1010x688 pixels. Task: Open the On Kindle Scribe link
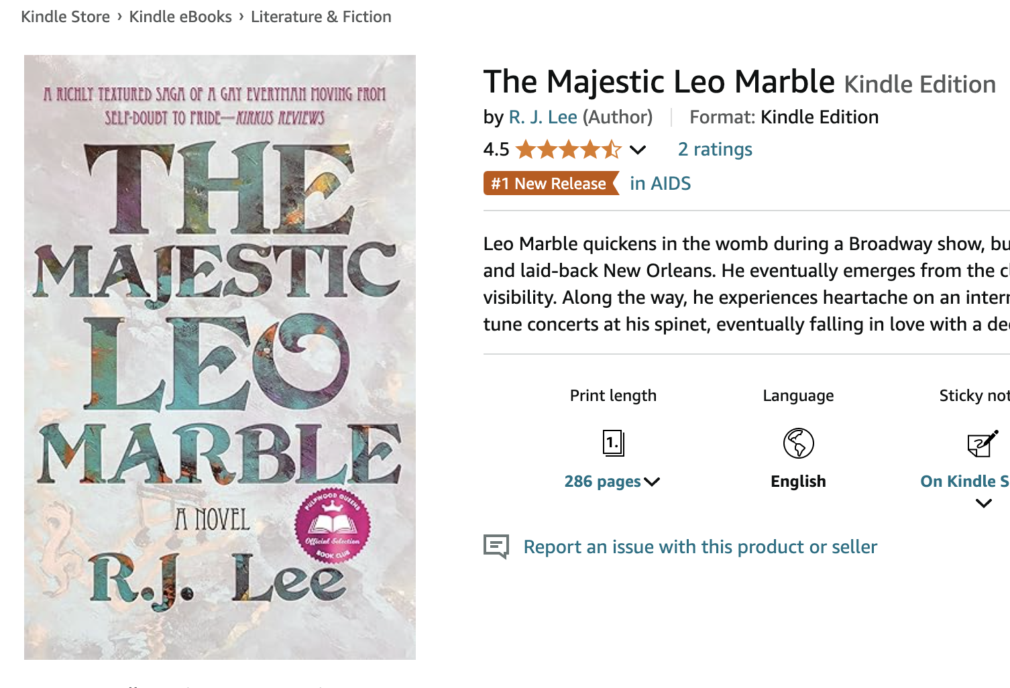(x=965, y=481)
